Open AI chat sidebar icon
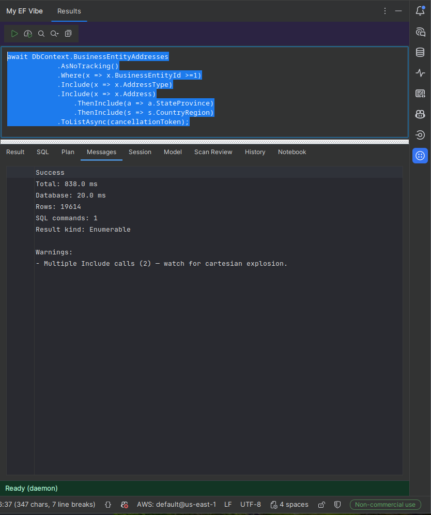This screenshot has height=515, width=431. (x=420, y=32)
